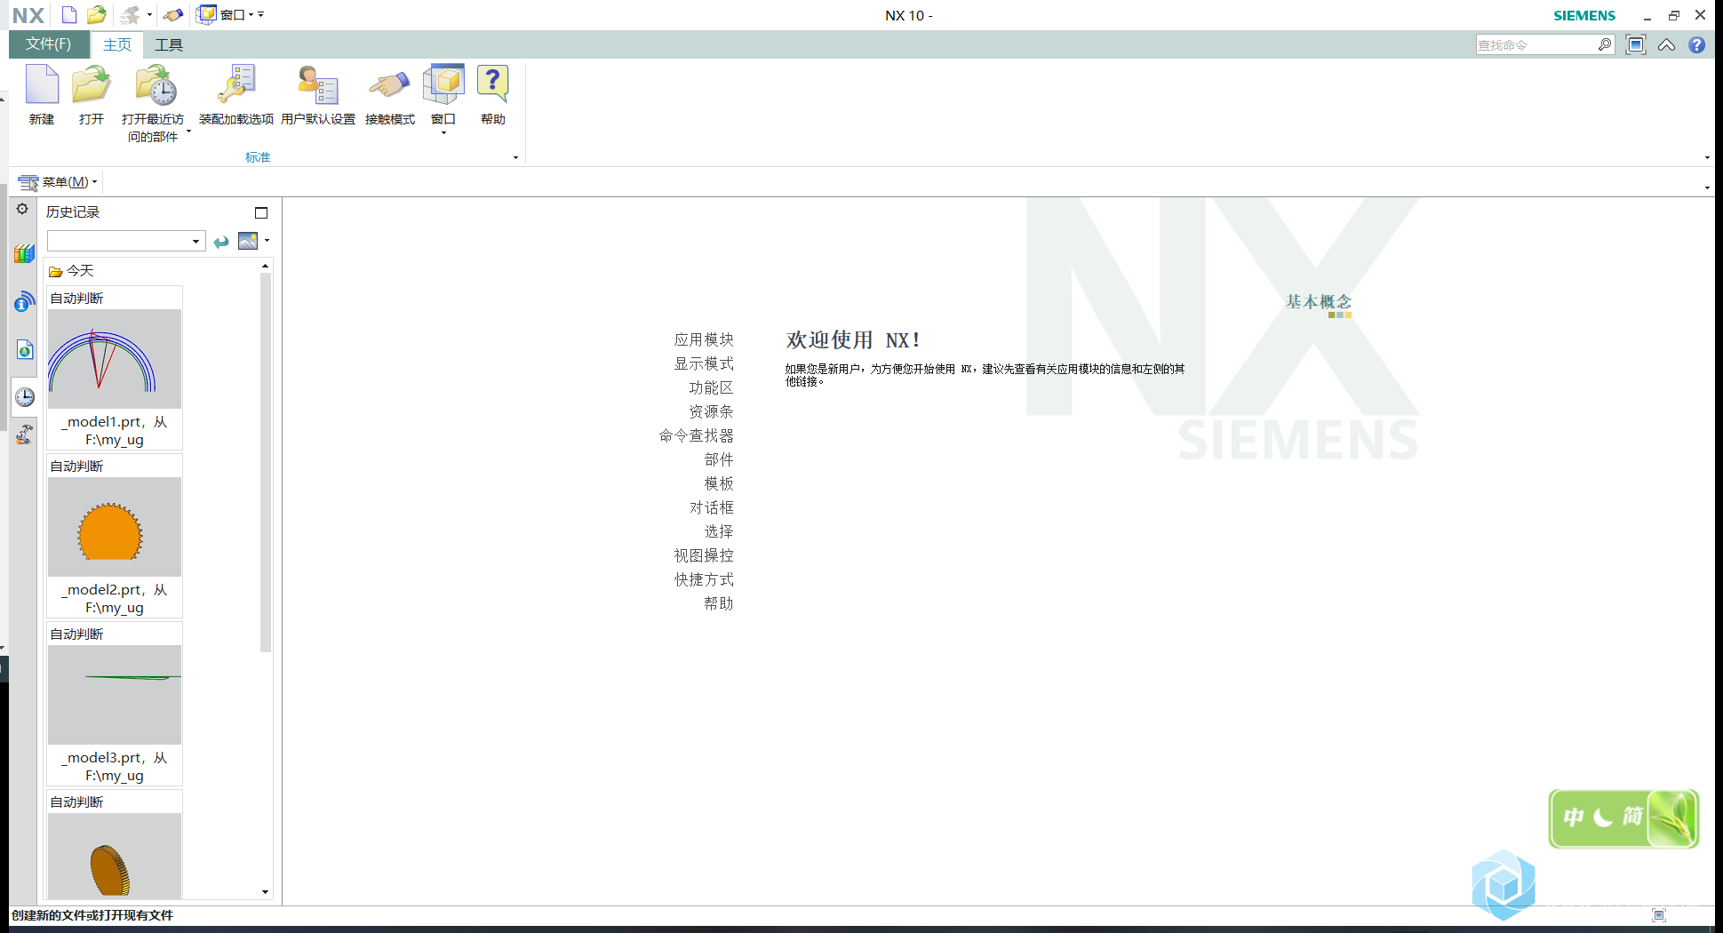Image resolution: width=1723 pixels, height=933 pixels.
Task: Expand the ribbon 窗口 dropdown arrow
Action: [x=443, y=133]
